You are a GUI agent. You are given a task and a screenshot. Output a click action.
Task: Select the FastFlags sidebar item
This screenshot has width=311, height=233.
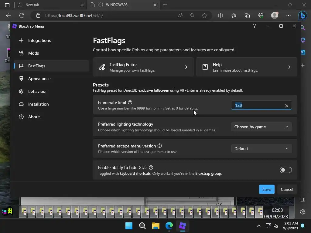point(51,66)
